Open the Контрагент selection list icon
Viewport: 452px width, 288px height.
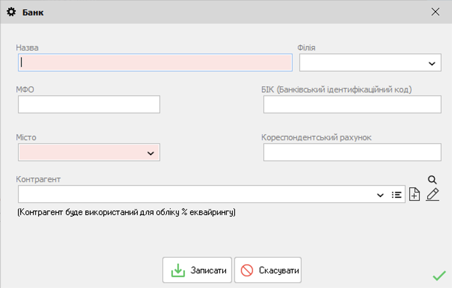click(397, 194)
